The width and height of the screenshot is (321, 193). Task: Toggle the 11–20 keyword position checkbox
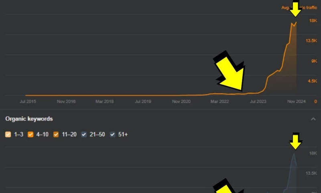click(x=56, y=134)
